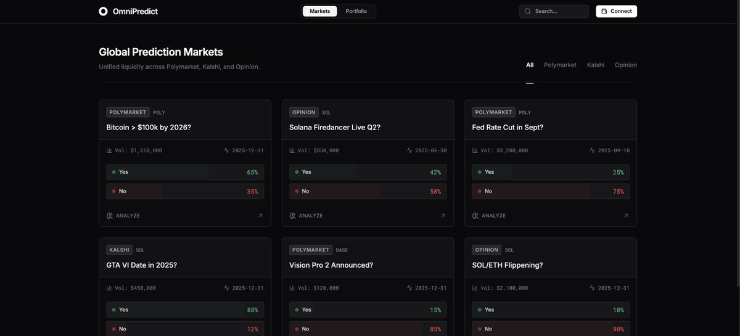Click analyze icon on Solana Firedancer card
The image size is (740, 336).
click(293, 216)
